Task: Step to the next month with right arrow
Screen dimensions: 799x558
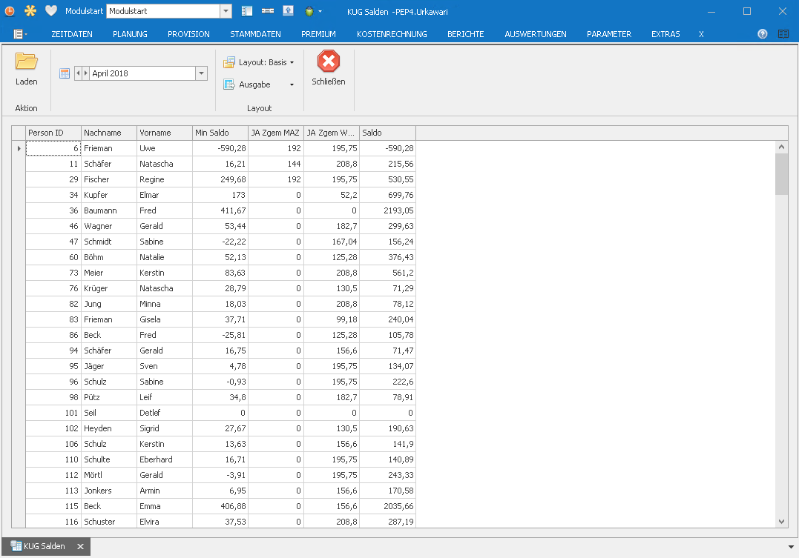Action: [86, 73]
